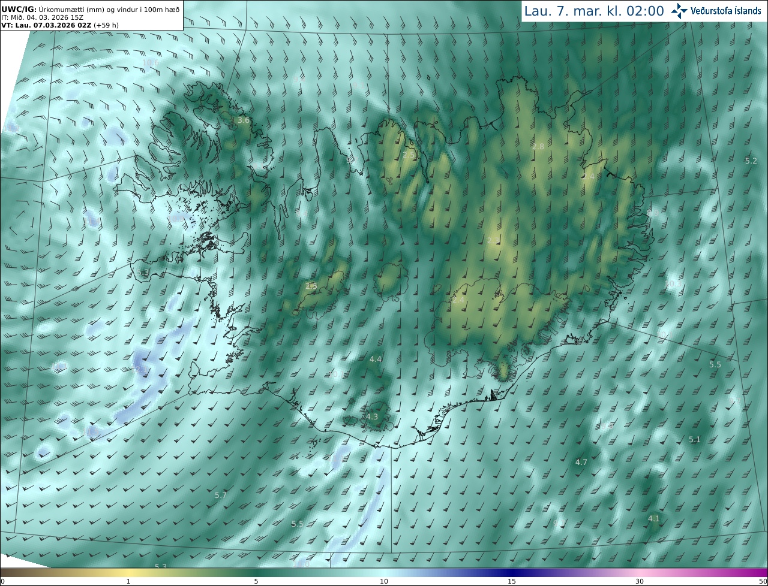
Task: Pick the dark blue colorbar segment near 15
Action: pyautogui.click(x=512, y=572)
